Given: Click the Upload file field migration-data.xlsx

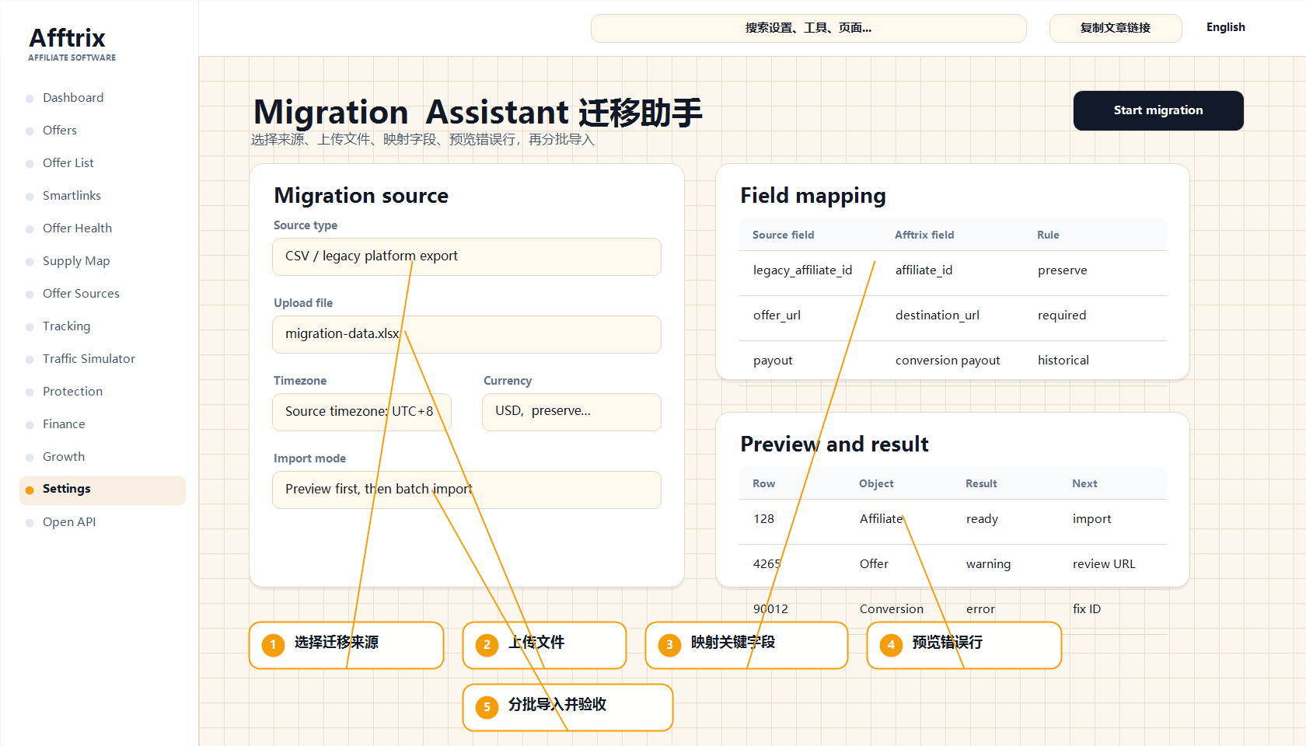Looking at the screenshot, I should tap(466, 334).
